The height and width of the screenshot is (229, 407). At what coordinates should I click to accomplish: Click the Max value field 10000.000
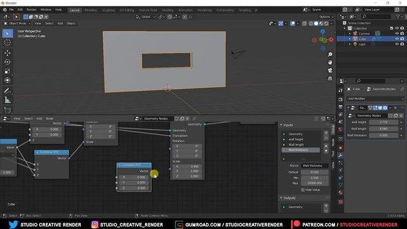pyautogui.click(x=314, y=183)
